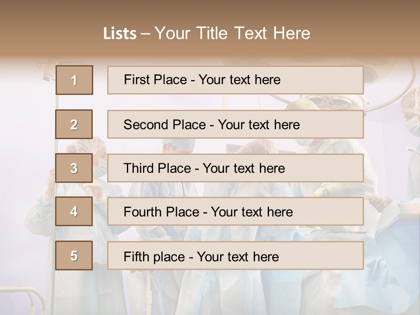Select the Third Place text bar
The height and width of the screenshot is (315, 420).
tap(235, 168)
